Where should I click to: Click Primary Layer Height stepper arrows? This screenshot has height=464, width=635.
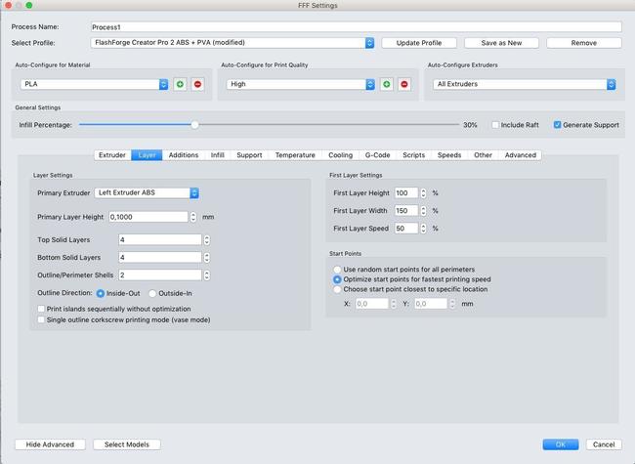(x=193, y=217)
